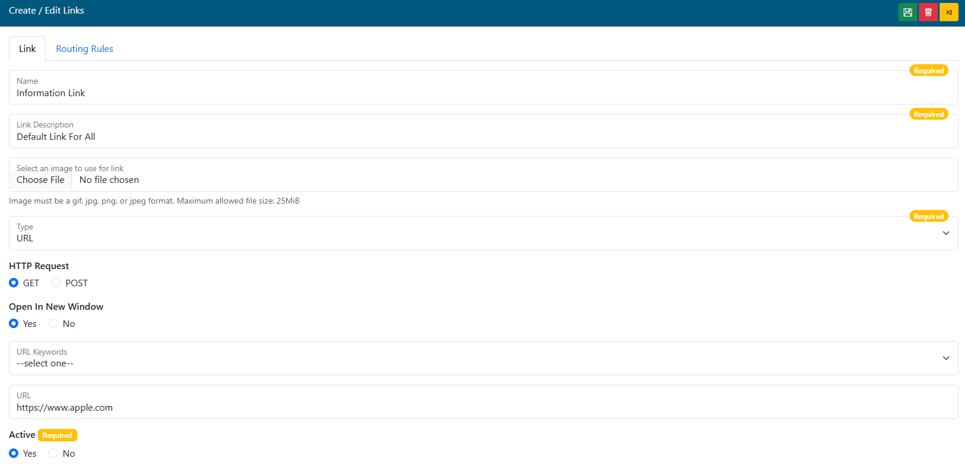Set Active to Yes
The width and height of the screenshot is (965, 475).
14,454
